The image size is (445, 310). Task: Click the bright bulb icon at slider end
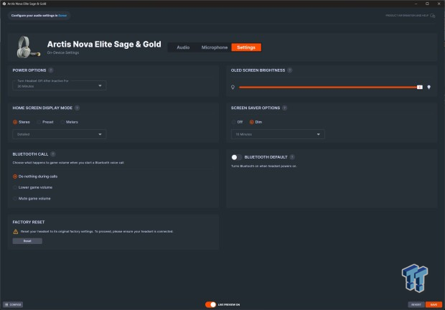tap(428, 87)
